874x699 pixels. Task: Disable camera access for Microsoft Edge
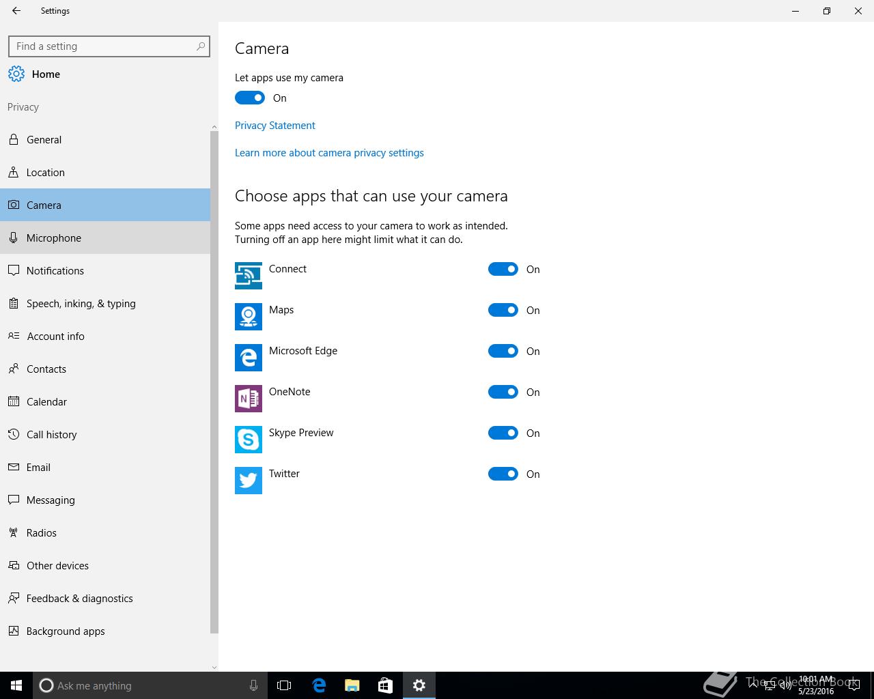click(503, 351)
